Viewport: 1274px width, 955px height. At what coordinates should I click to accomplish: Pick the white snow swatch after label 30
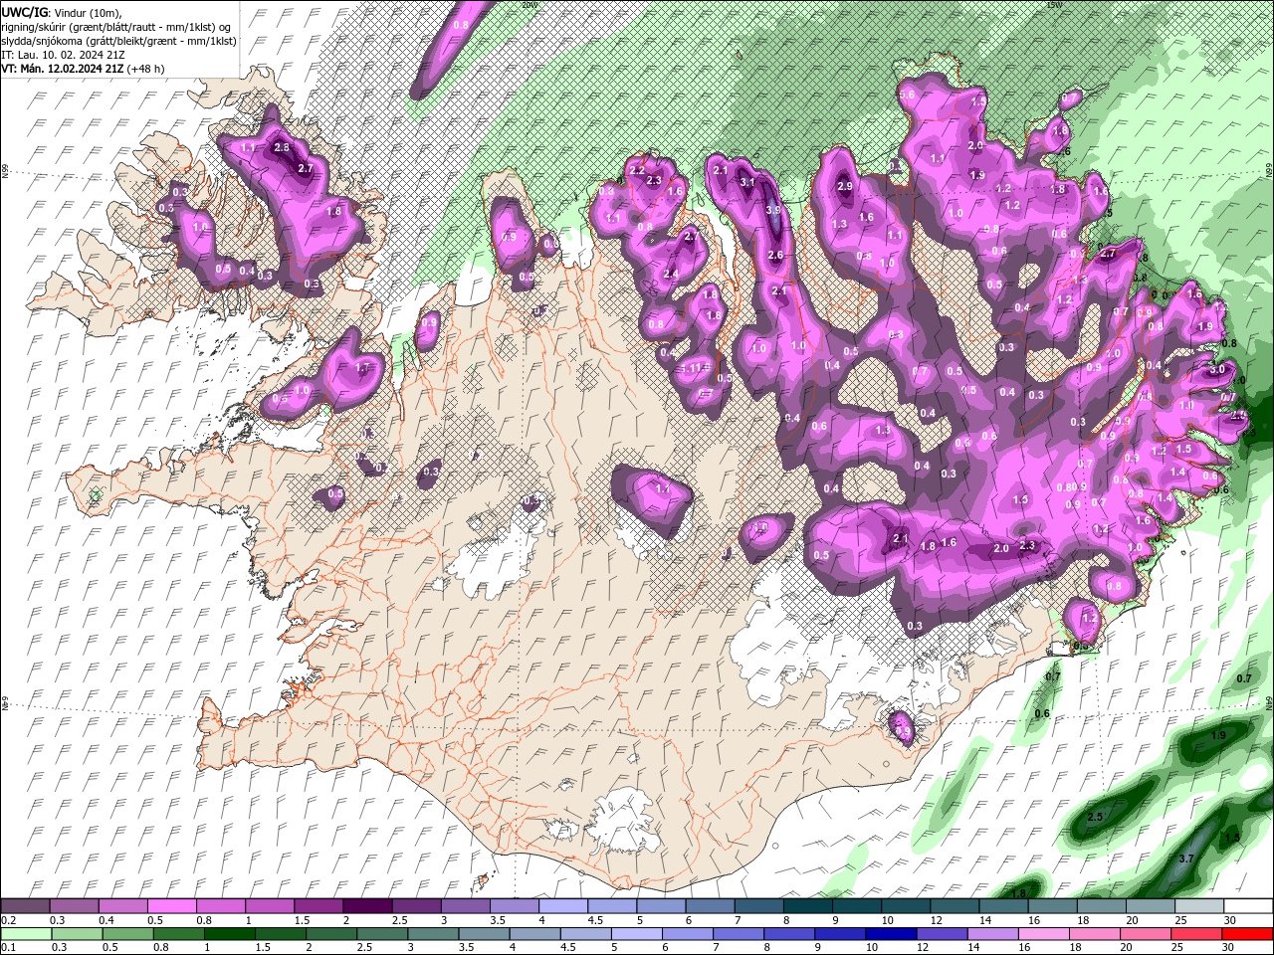[1247, 906]
